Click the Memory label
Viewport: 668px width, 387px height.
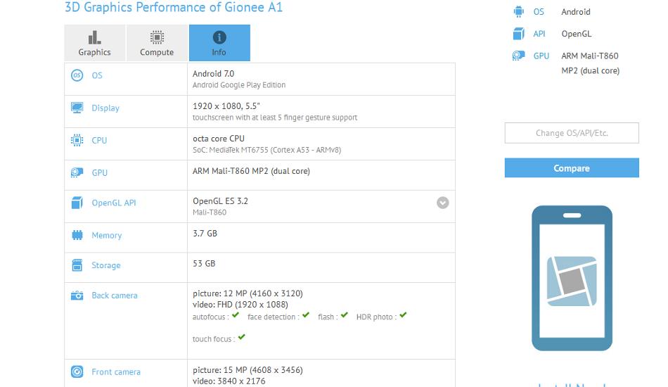106,235
